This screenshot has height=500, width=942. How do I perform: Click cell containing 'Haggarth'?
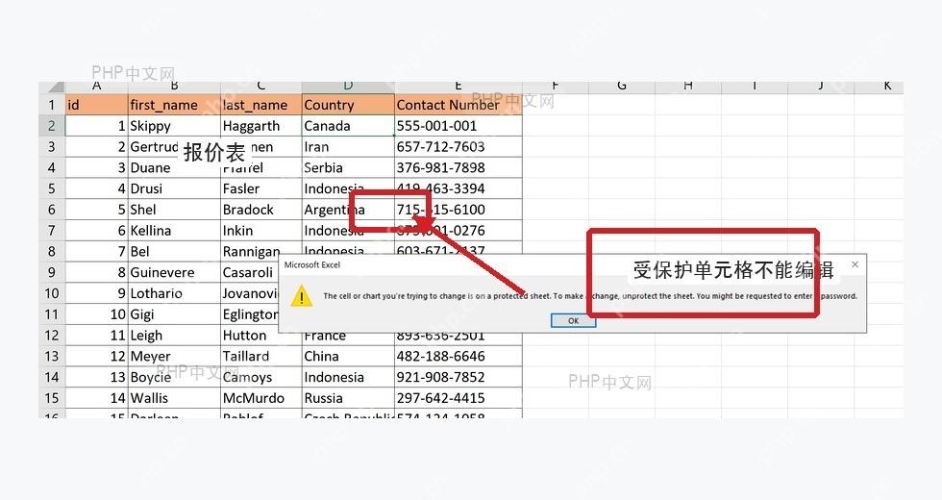point(260,126)
